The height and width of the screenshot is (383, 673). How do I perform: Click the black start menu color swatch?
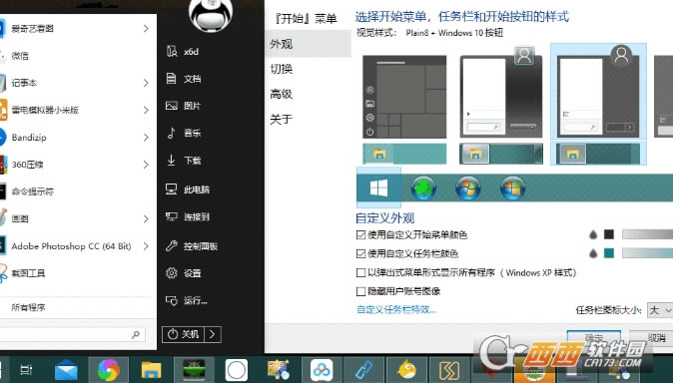tap(609, 234)
